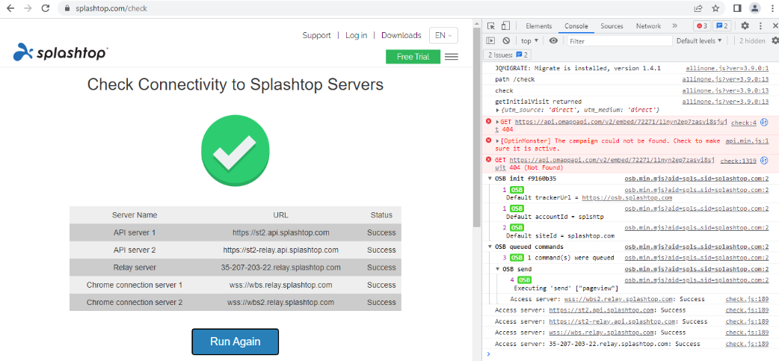Go to the Downloads page
The height and width of the screenshot is (361, 779).
click(x=401, y=35)
